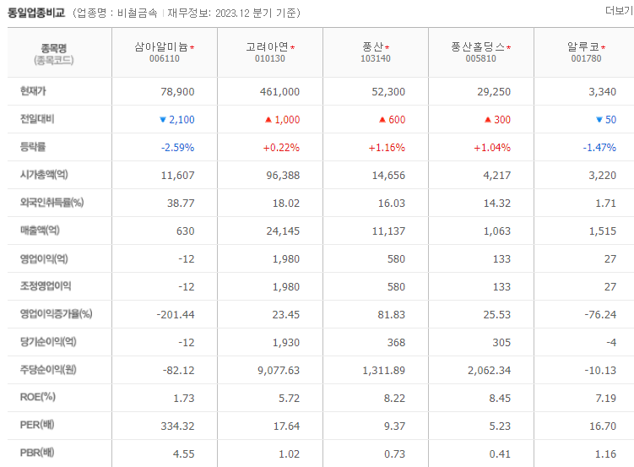Click 삼아알미늄 stock code 006110
Viewport: 634px width, 467px height.
click(x=164, y=58)
